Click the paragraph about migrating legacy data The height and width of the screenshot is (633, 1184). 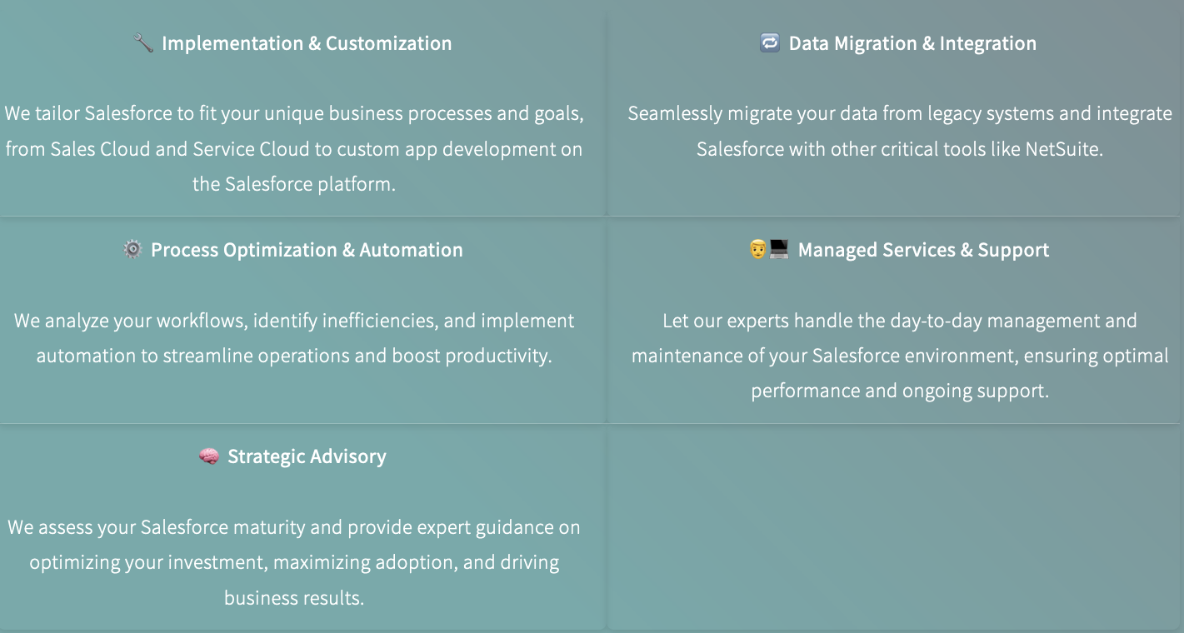pyautogui.click(x=900, y=131)
